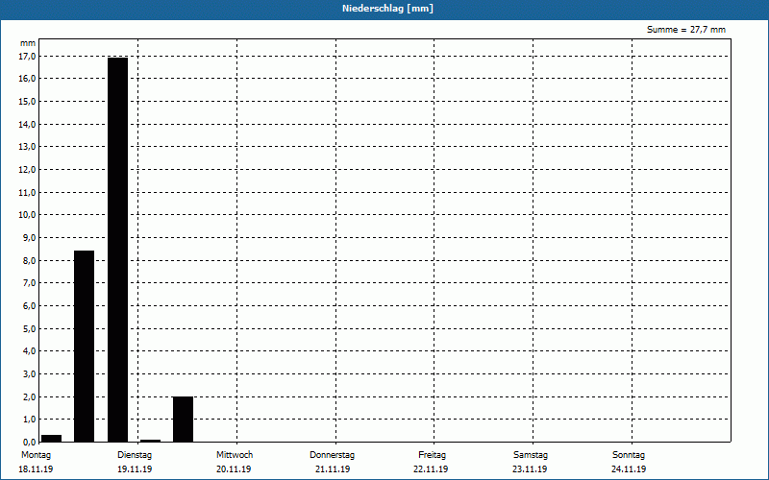Screen dimensions: 769x480
Task: Click the '17,0' y-axis value
Action: click(27, 57)
